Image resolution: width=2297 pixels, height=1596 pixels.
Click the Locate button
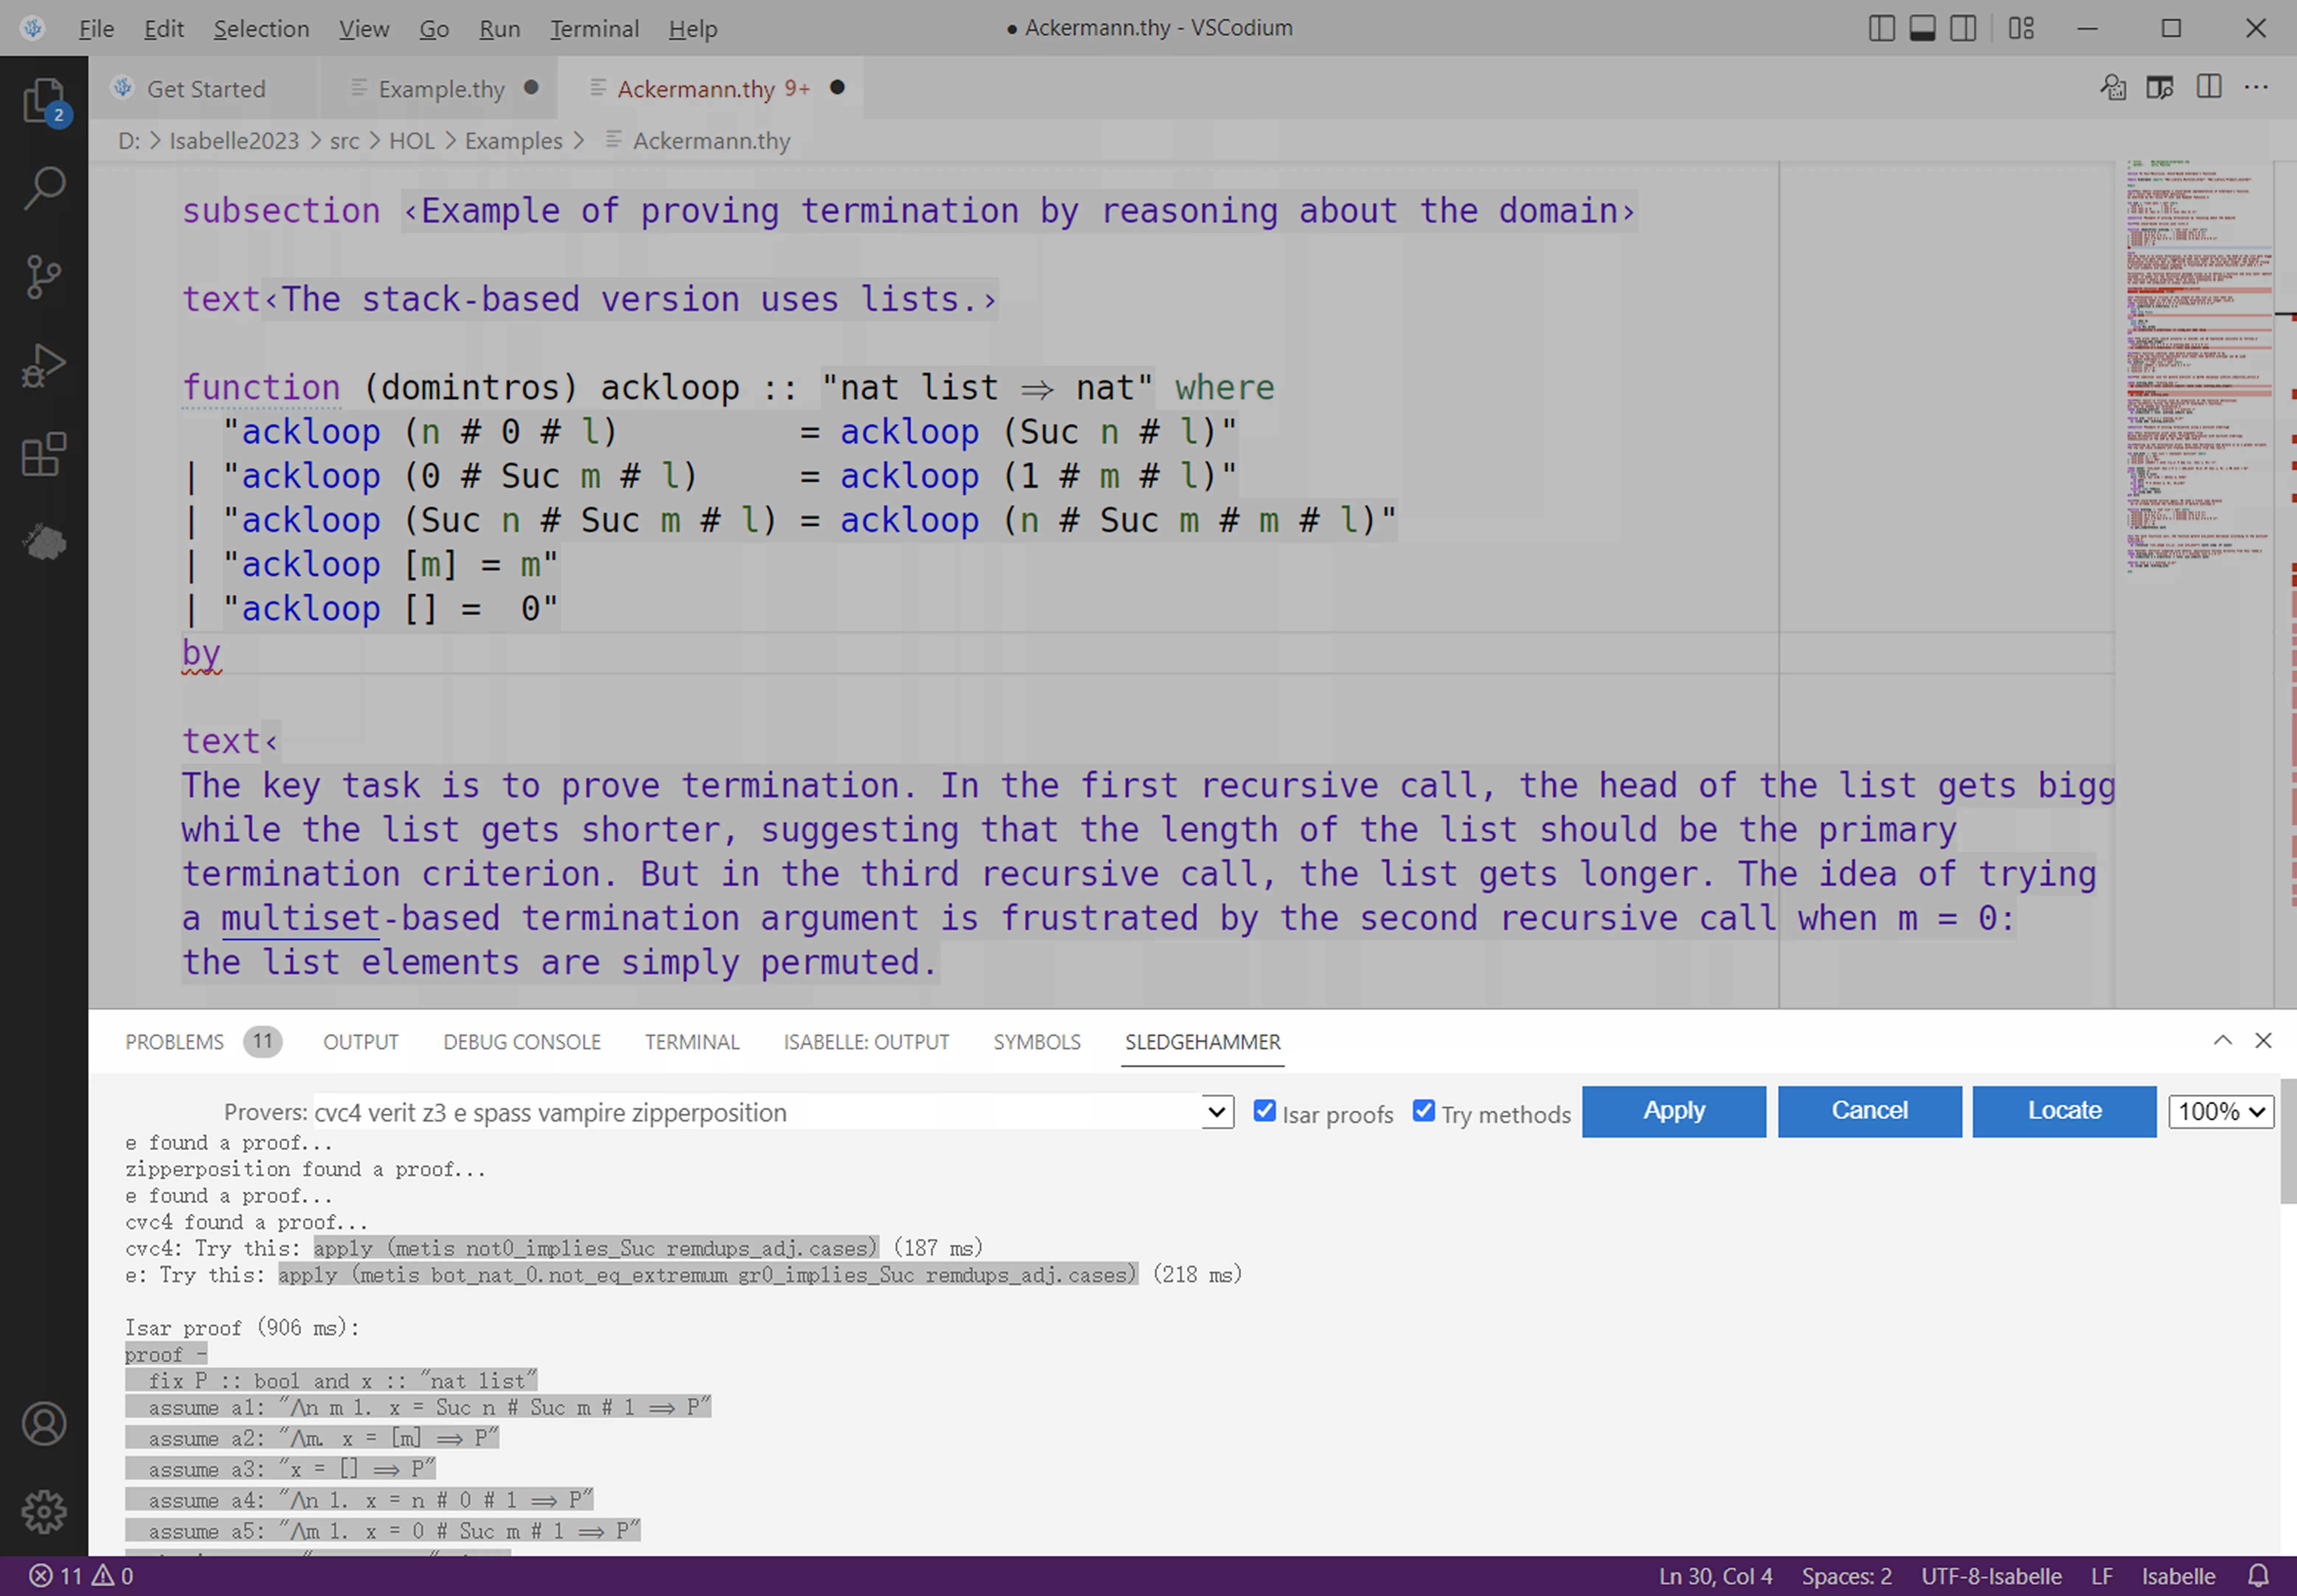pos(2064,1111)
